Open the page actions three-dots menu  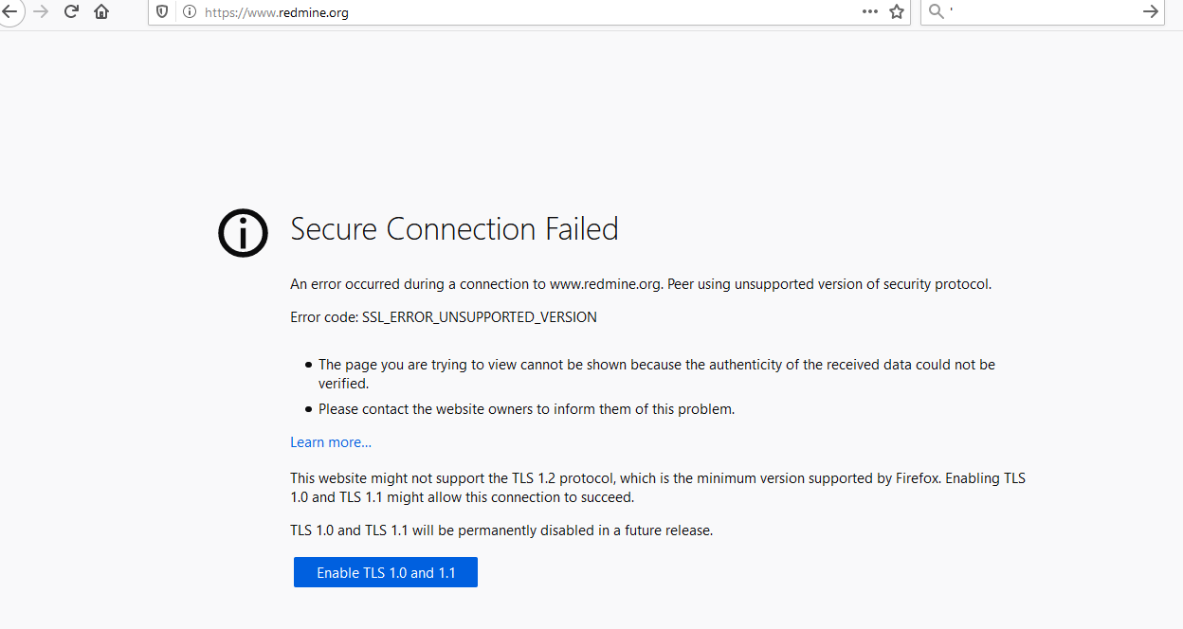[870, 11]
